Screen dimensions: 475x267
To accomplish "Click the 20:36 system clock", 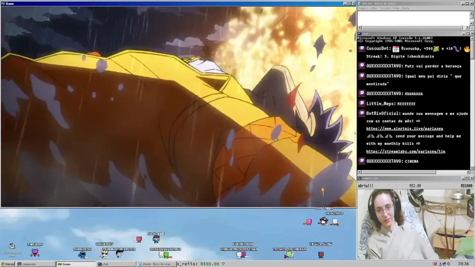I will pyautogui.click(x=463, y=264).
